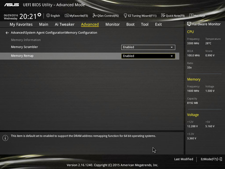Launch Qfan Control(F6) label
Viewport: 225px width, 169px height.
click(x=108, y=15)
